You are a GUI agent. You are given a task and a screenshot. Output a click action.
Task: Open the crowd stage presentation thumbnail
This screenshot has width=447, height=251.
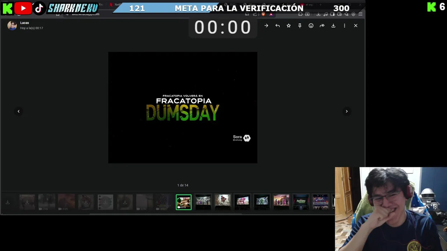(x=321, y=202)
